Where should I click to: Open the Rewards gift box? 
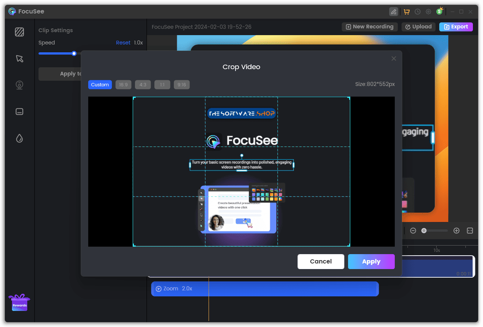[x=19, y=303]
